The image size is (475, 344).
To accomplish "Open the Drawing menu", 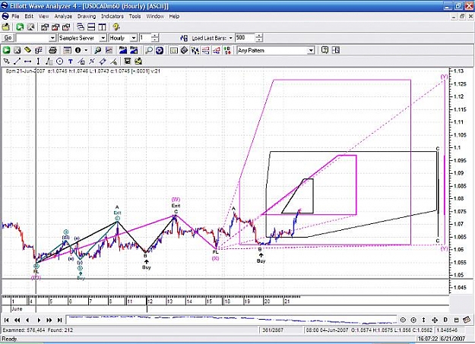I will tap(87, 17).
